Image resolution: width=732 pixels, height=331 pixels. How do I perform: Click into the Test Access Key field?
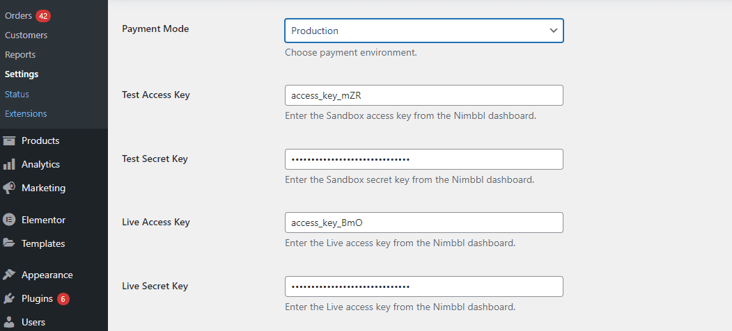click(x=423, y=95)
